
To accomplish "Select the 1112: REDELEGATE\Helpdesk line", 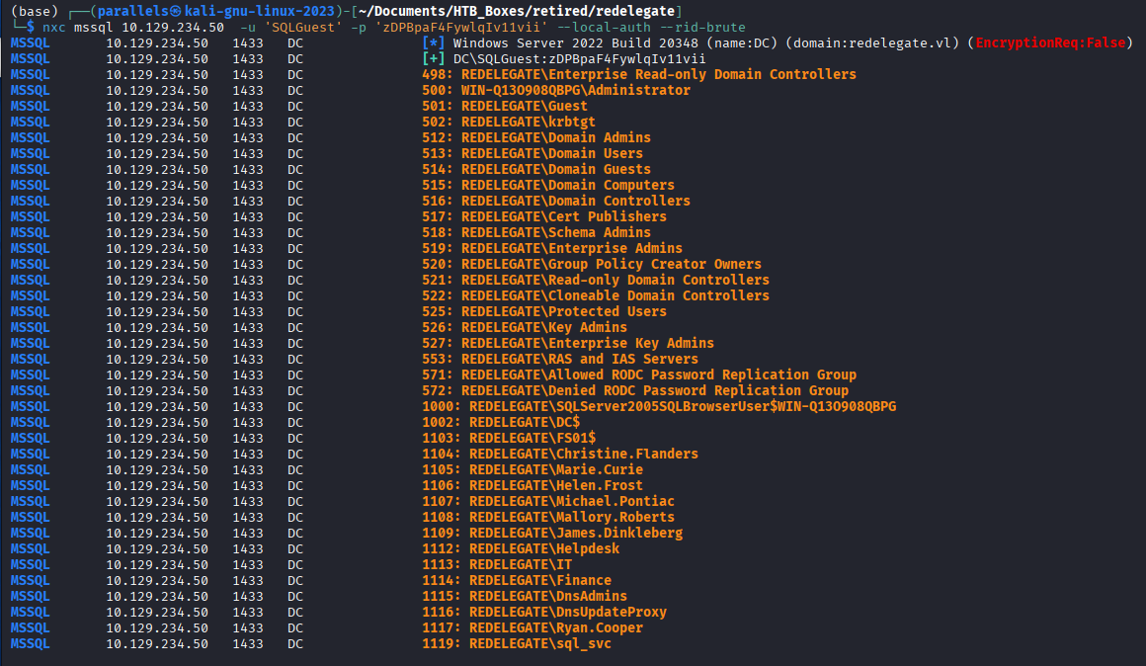I will pos(521,548).
